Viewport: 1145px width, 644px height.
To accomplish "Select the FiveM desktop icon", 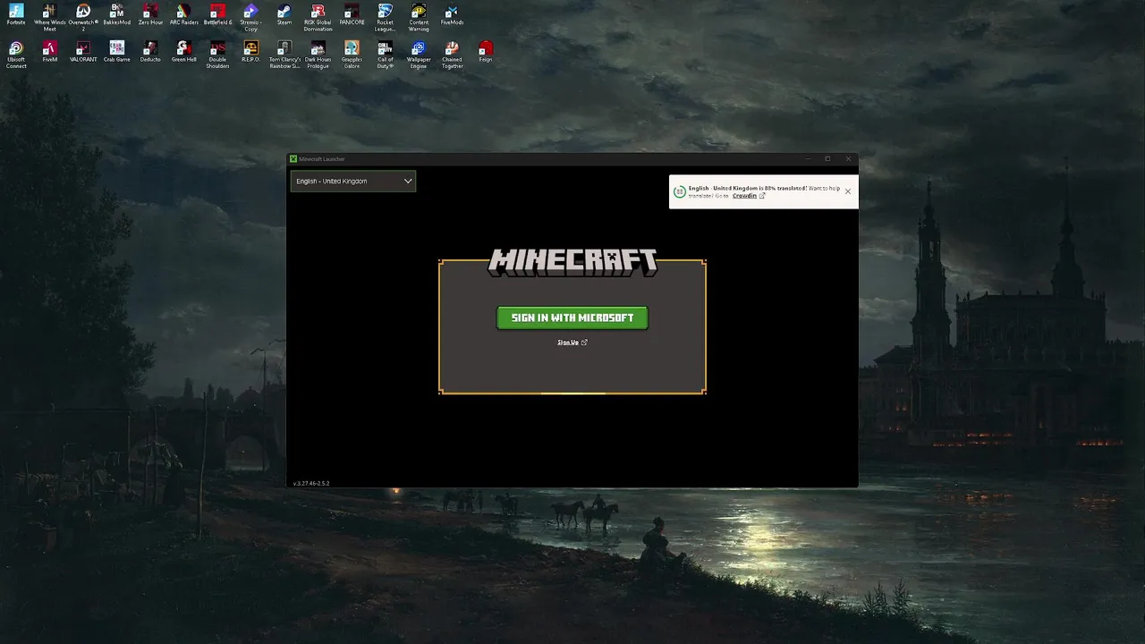I will pyautogui.click(x=50, y=51).
